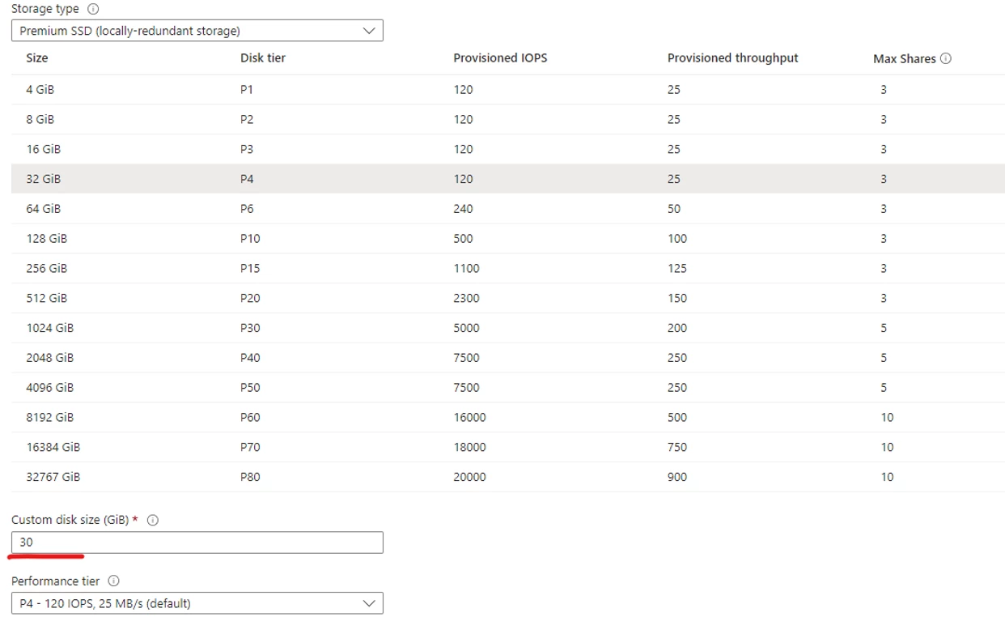The width and height of the screenshot is (1005, 617).
Task: Click the 16000 IOPS value
Action: coord(469,417)
